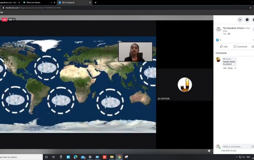Click the facebook.com address bar
The image size is (254, 160).
pyautogui.click(x=126, y=8)
